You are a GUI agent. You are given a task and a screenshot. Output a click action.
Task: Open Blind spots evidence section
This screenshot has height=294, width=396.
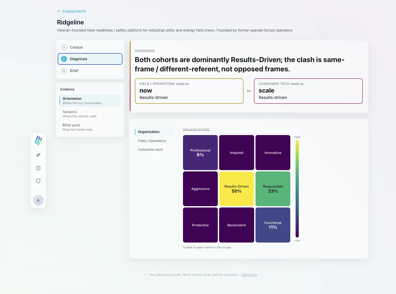click(x=90, y=127)
